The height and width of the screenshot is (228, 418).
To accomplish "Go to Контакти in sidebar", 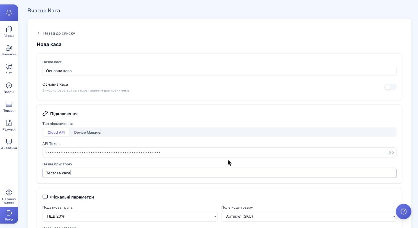I will 9,51.
